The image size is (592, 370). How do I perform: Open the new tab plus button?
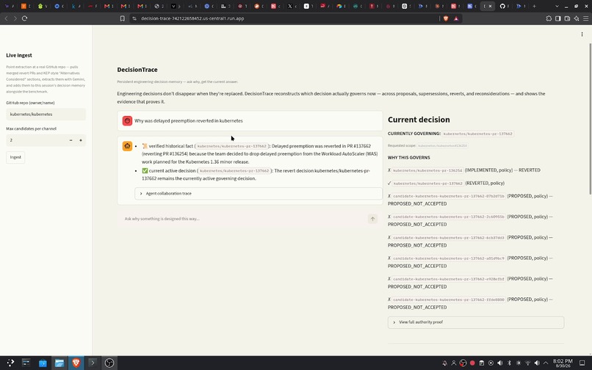click(534, 6)
